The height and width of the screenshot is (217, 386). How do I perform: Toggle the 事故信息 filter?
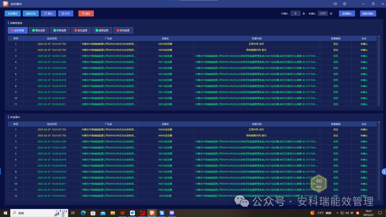click(x=39, y=31)
